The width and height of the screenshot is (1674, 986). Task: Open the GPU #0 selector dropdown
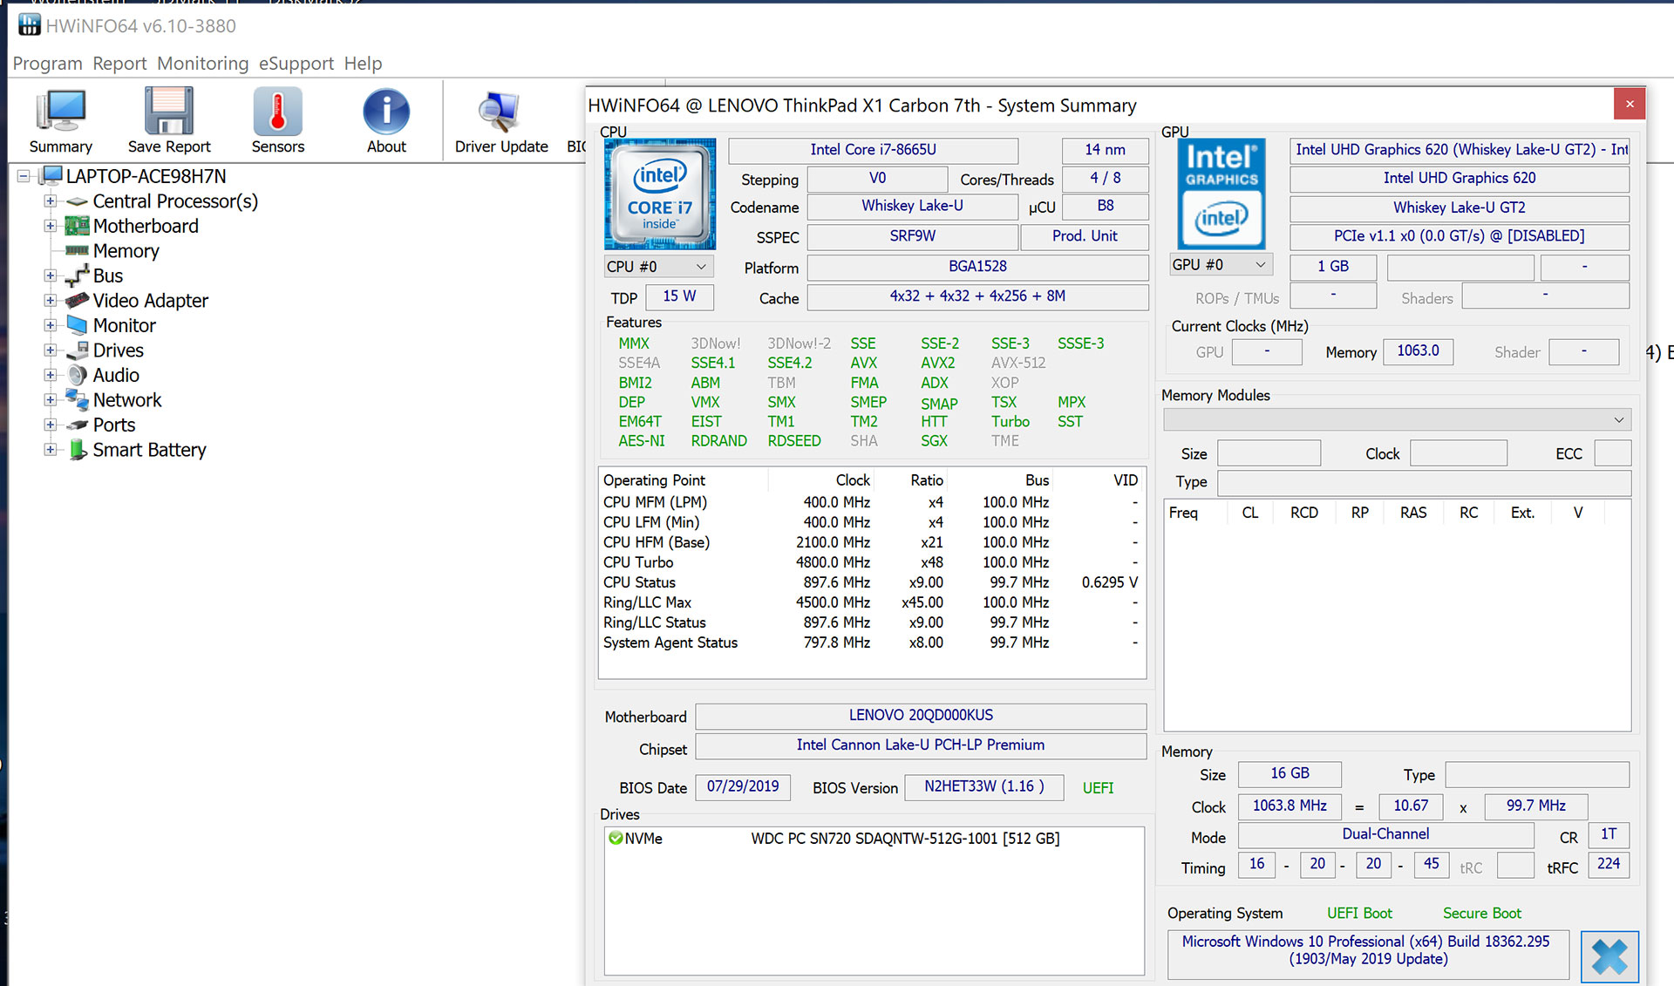tap(1221, 265)
